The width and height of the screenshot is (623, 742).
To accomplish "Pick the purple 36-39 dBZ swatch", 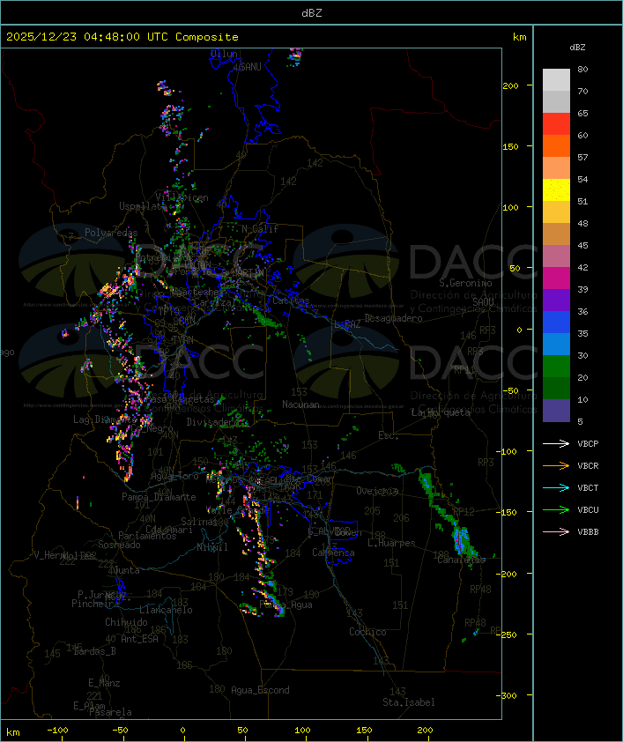I will [556, 300].
